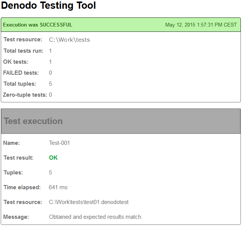
Task: Click the 'Time elapsed:' label
Action: coord(22,187)
